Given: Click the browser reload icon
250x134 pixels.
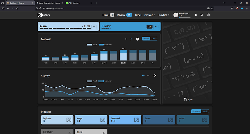Looking at the screenshot, I should tap(17, 8).
